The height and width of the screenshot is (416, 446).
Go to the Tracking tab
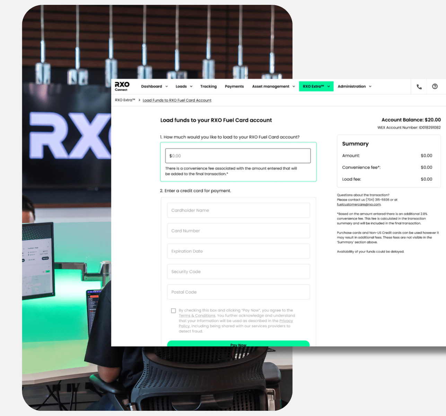[208, 86]
